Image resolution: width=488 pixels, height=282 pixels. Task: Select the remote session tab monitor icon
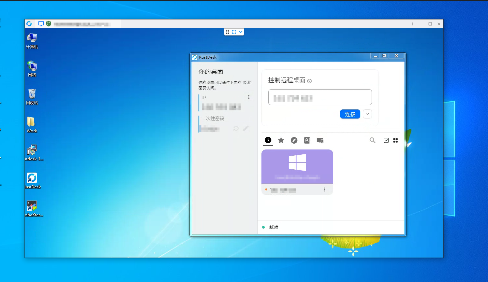pyautogui.click(x=41, y=24)
